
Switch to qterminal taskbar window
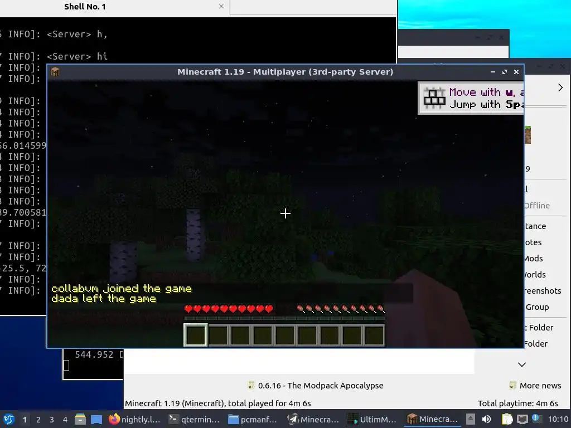click(x=195, y=419)
